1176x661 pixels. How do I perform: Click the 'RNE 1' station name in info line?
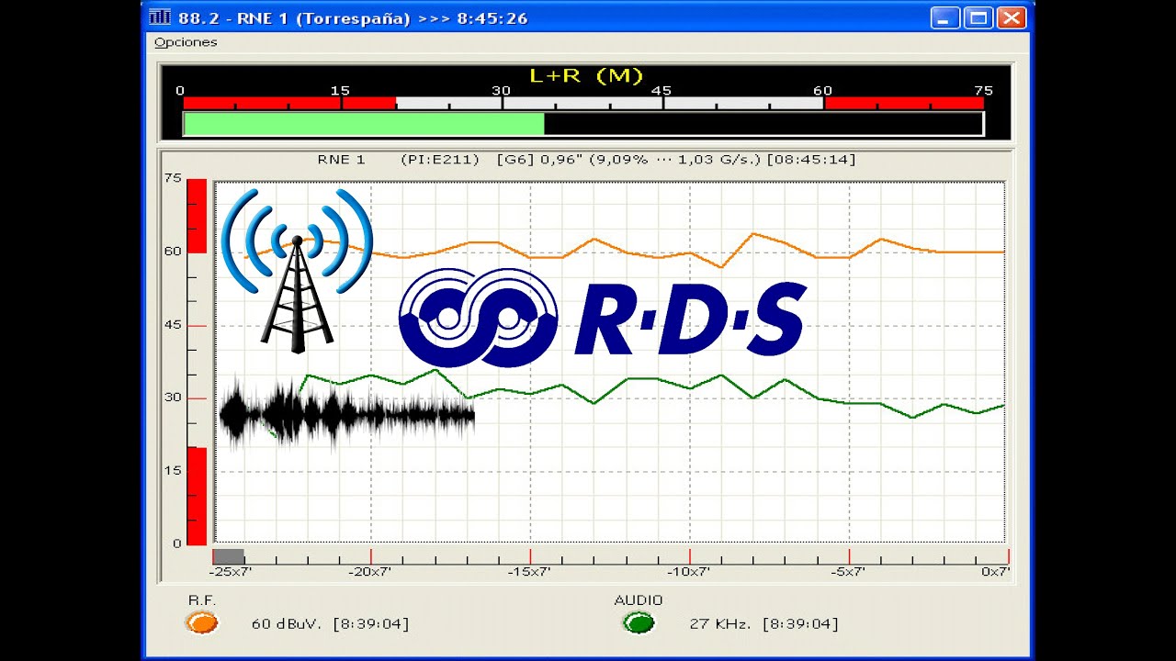coord(342,160)
